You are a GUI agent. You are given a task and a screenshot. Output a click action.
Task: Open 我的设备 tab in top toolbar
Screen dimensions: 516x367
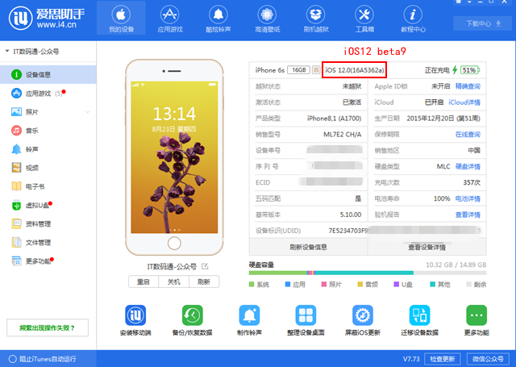click(121, 18)
